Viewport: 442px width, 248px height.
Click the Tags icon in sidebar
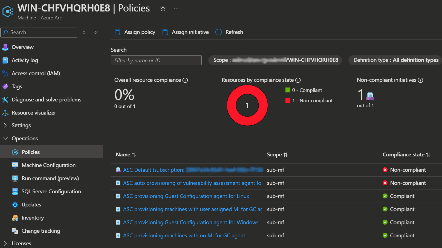tap(5, 86)
